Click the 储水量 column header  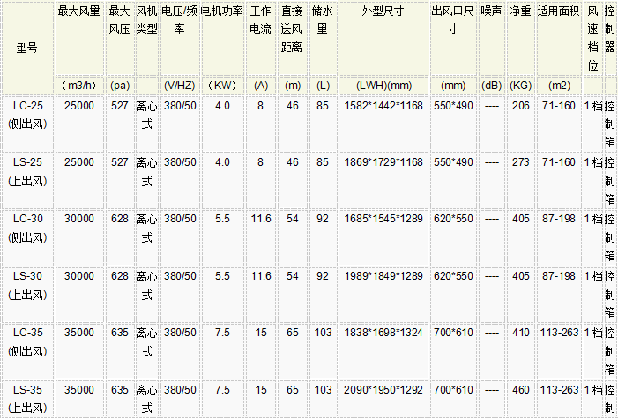click(x=323, y=19)
